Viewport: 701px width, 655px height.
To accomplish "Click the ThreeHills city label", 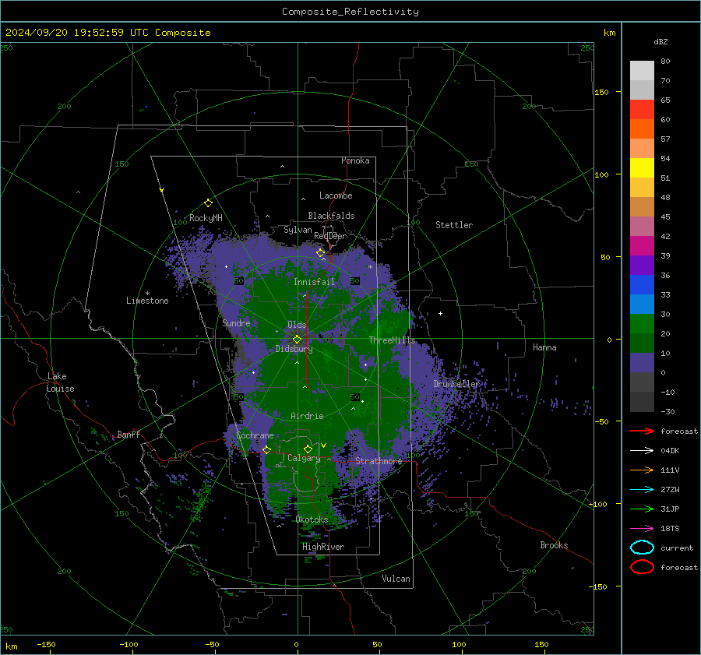I will pos(392,340).
